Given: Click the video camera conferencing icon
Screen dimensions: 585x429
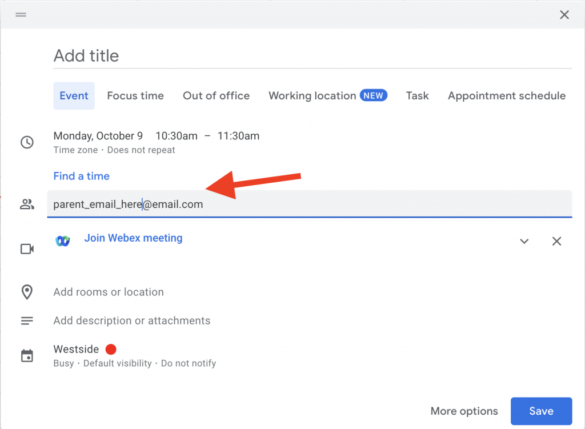Looking at the screenshot, I should (27, 249).
